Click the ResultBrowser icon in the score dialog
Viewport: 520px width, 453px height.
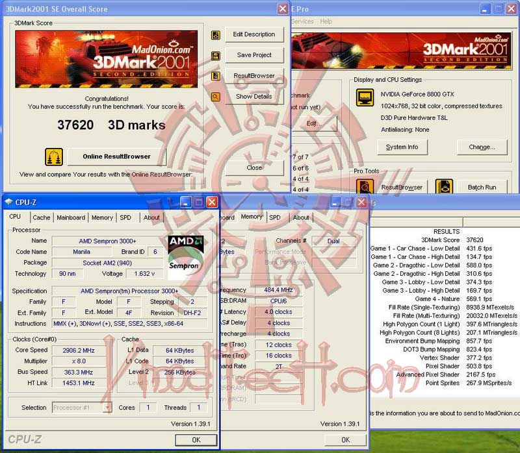216,76
